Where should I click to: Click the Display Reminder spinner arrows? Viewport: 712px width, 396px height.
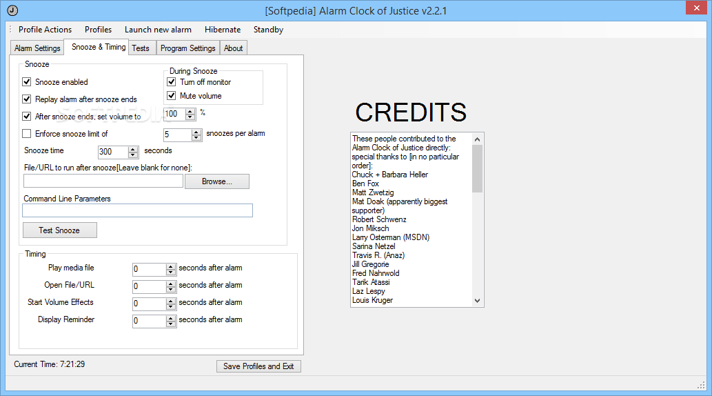[x=171, y=321]
